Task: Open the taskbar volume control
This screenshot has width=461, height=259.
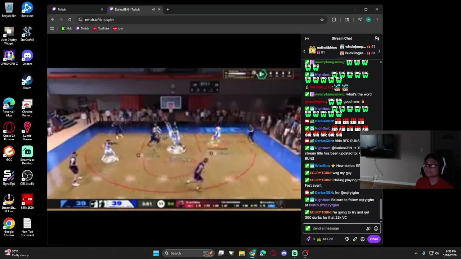Action: 437,253
